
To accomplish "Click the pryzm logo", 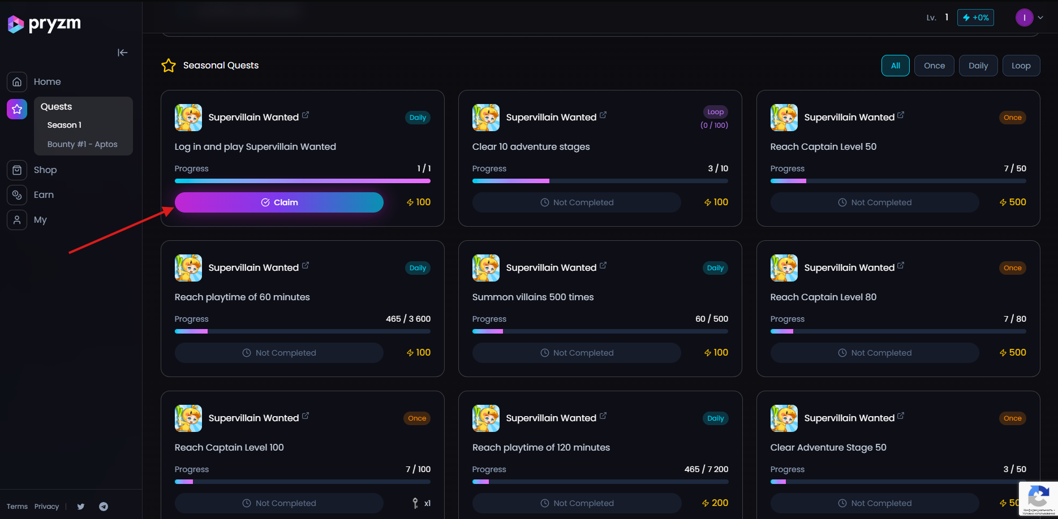I will [x=44, y=24].
